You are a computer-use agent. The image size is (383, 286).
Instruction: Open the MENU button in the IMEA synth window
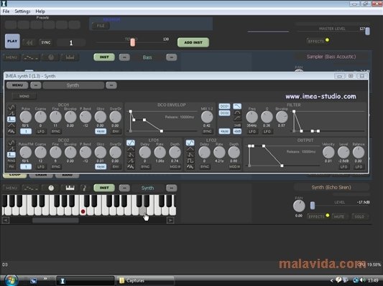[17, 85]
